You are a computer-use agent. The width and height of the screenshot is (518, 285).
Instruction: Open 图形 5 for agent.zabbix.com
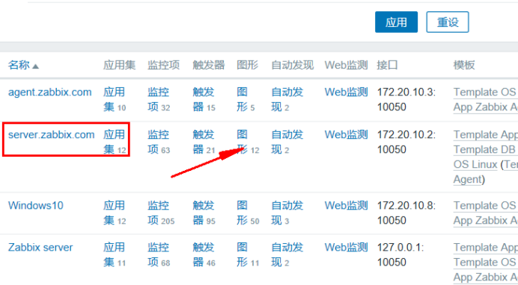point(246,99)
